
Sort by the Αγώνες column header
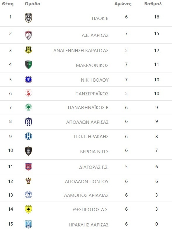pyautogui.click(x=123, y=4)
